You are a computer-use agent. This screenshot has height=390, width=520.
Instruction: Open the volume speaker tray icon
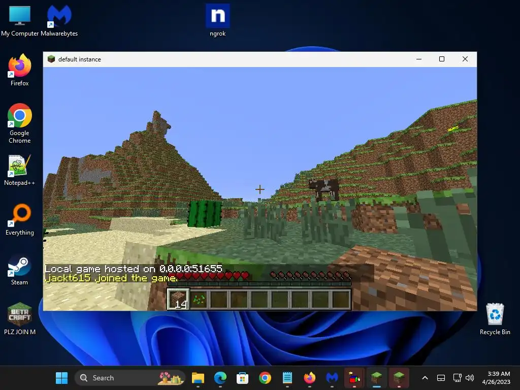point(470,378)
